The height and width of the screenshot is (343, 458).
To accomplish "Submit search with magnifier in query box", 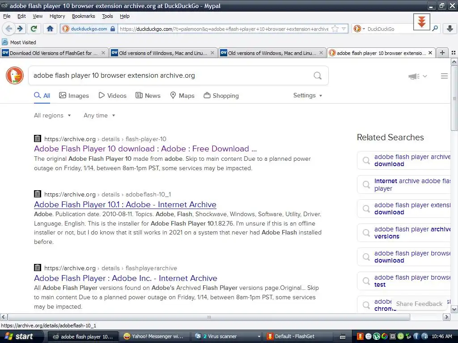I will 318,75.
